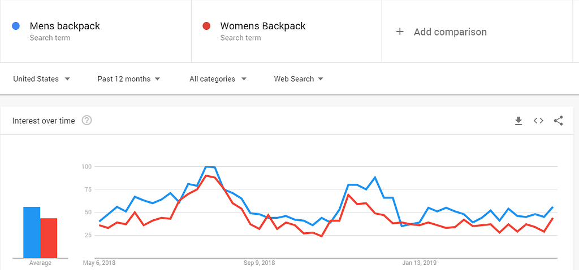Viewport: 579px width, 270px height.
Task: Click the red average bar
Action: tap(49, 238)
